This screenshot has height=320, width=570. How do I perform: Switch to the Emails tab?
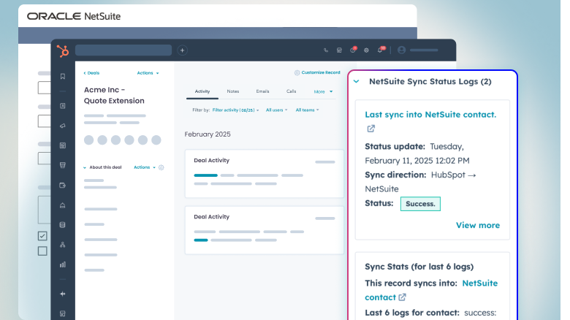pos(262,92)
